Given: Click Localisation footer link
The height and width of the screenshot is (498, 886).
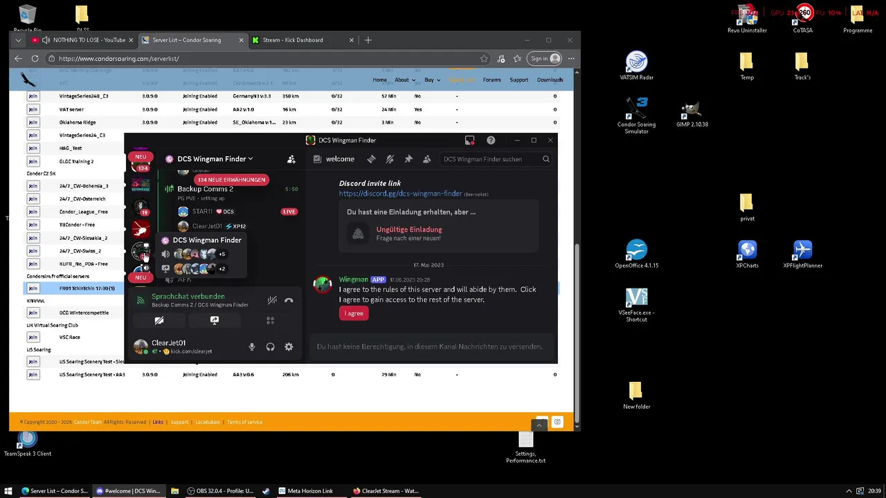Looking at the screenshot, I should [207, 422].
